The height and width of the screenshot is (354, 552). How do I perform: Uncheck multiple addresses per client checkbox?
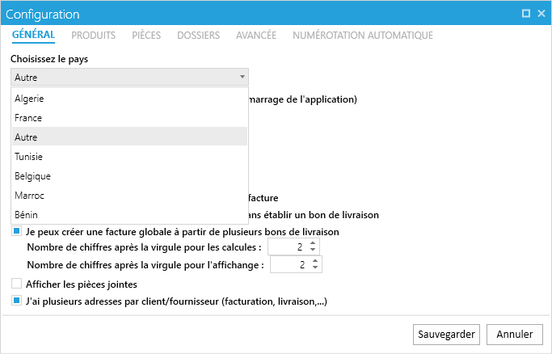pyautogui.click(x=17, y=301)
